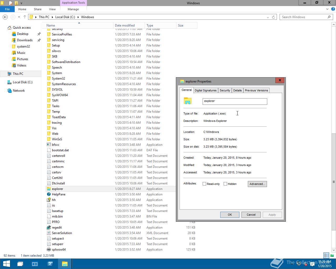Click the Downloads icon in navigation pane

(14, 40)
